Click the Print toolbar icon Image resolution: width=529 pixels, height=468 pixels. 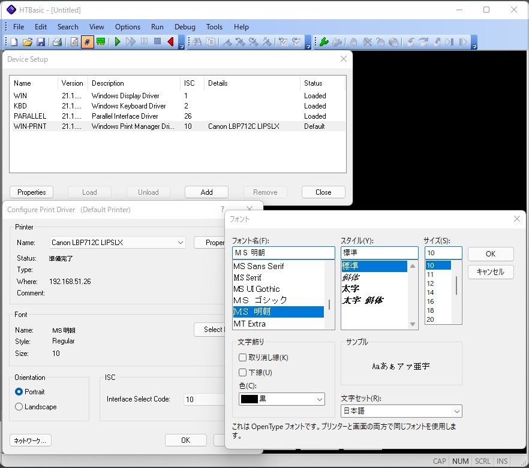(57, 42)
